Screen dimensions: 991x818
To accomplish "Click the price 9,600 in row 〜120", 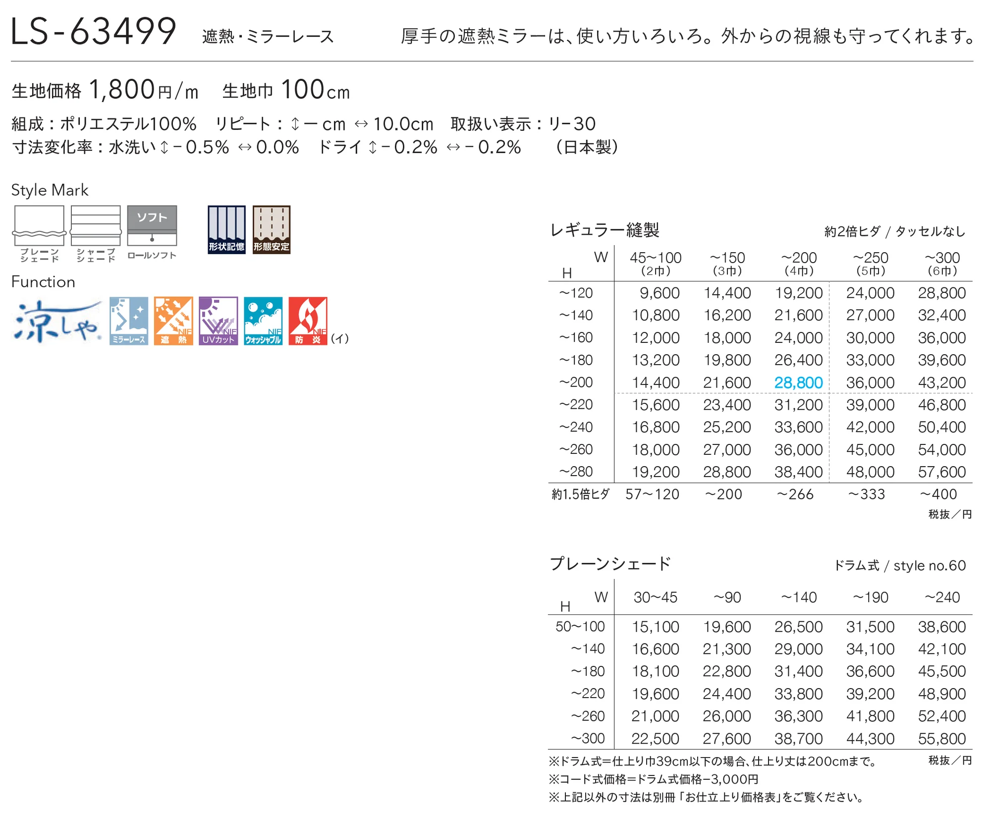I will coord(660,293).
